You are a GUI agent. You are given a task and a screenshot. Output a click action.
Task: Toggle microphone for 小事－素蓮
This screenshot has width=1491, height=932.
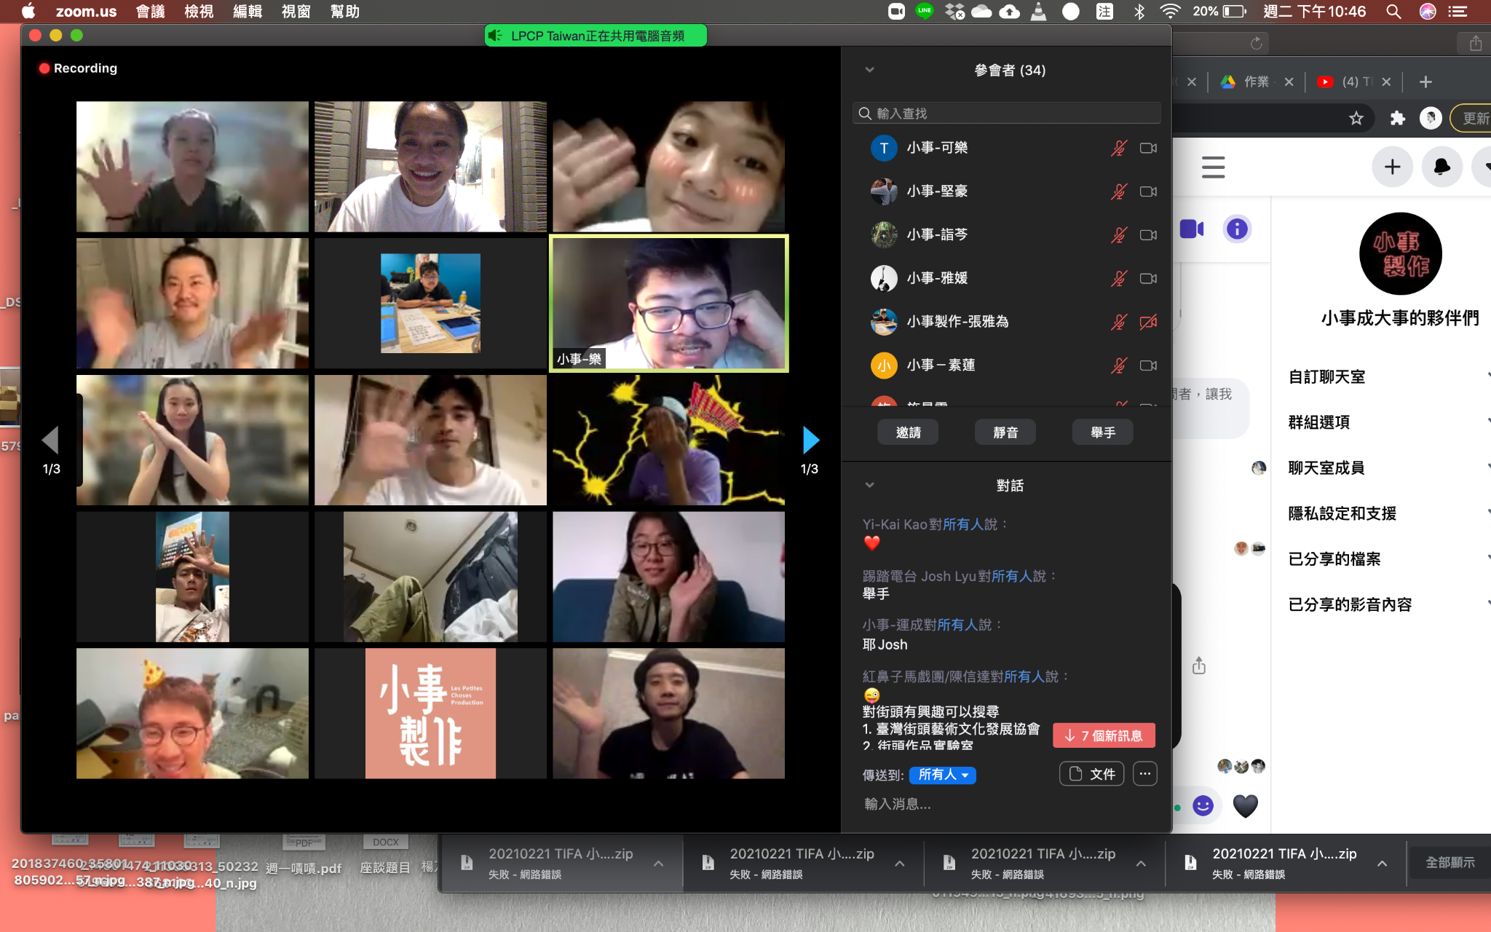pyautogui.click(x=1119, y=366)
